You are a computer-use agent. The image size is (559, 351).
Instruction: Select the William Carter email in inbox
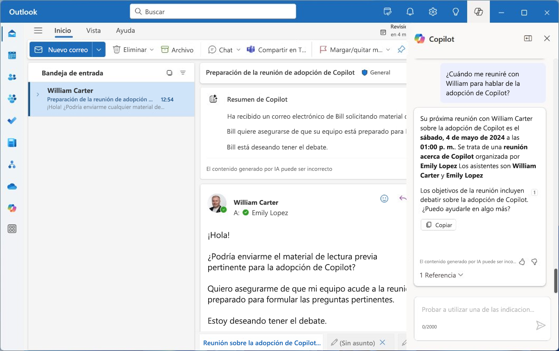click(x=111, y=99)
